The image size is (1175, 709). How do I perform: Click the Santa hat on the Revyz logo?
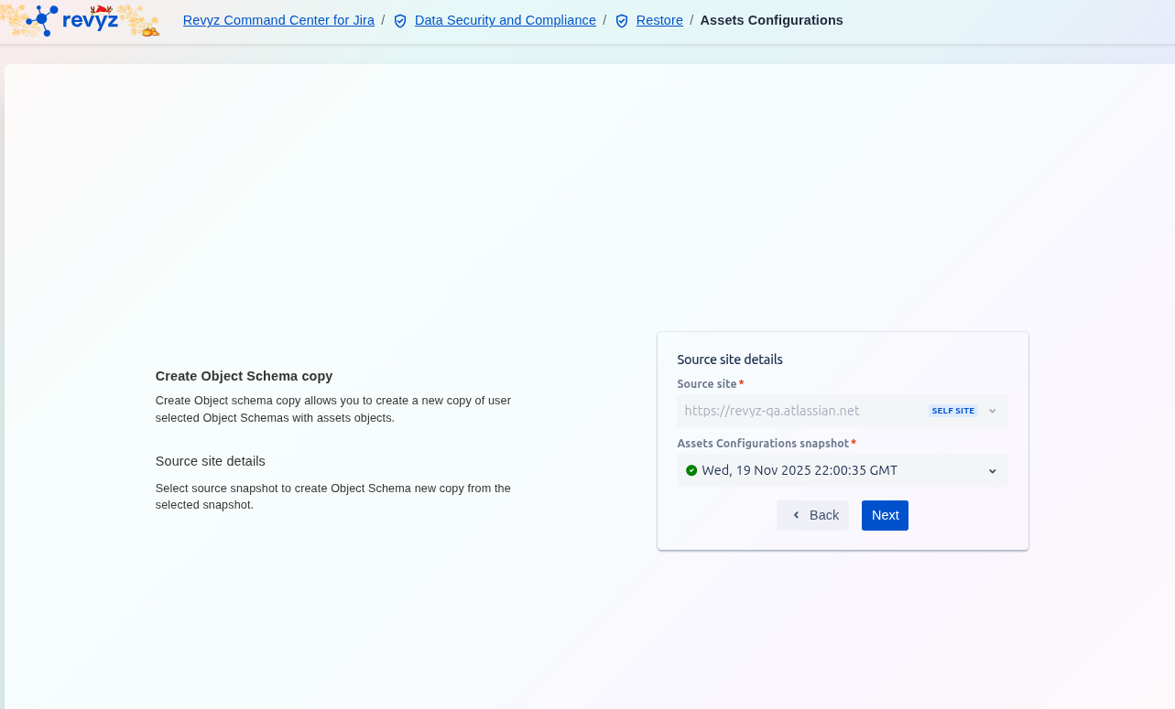click(100, 10)
